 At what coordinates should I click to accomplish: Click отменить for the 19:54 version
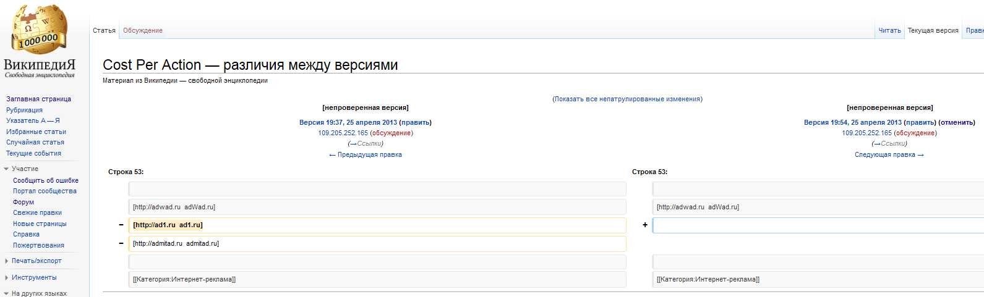coord(957,122)
